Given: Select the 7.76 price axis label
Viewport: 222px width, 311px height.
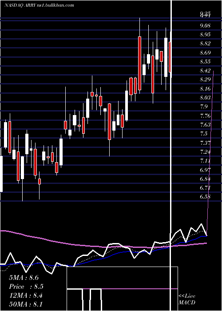Looking at the screenshot, I should [205, 116].
